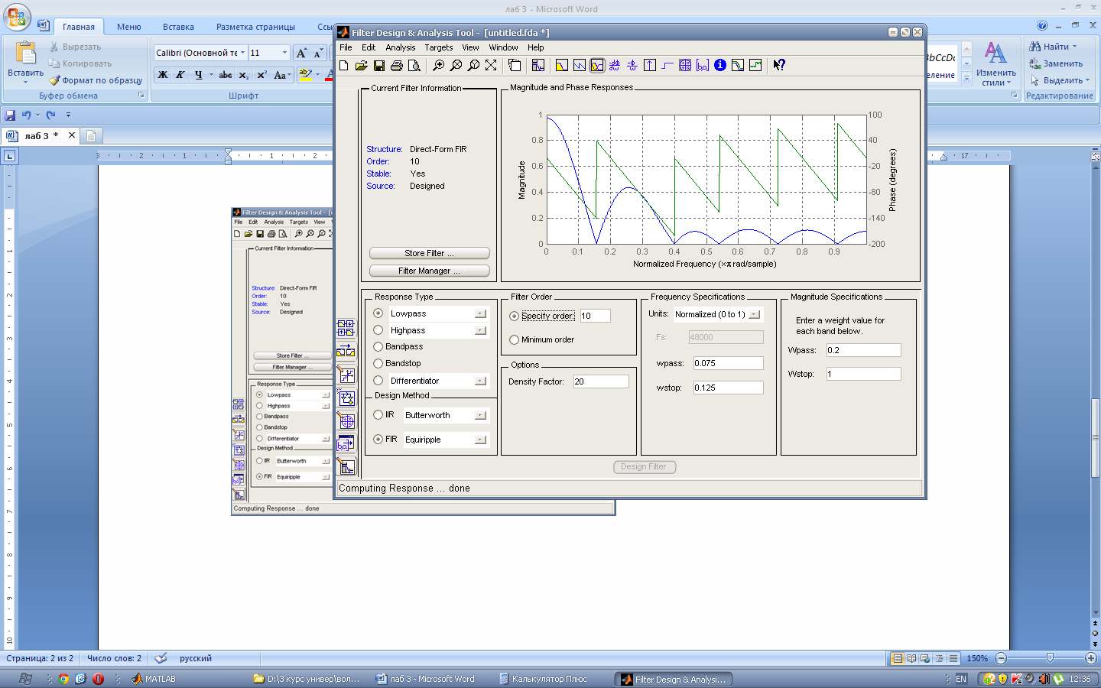Viewport: 1101px width, 688px height.
Task: Select Differentiator response type radio
Action: pos(378,381)
